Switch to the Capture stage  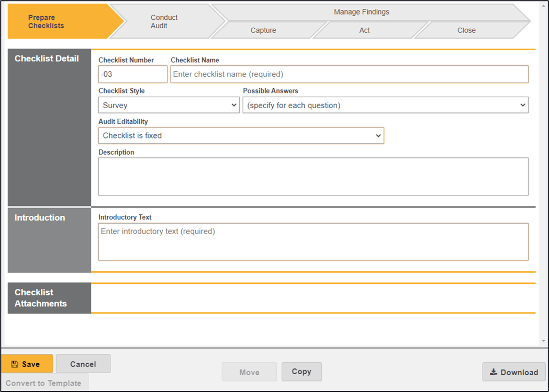[x=263, y=30]
